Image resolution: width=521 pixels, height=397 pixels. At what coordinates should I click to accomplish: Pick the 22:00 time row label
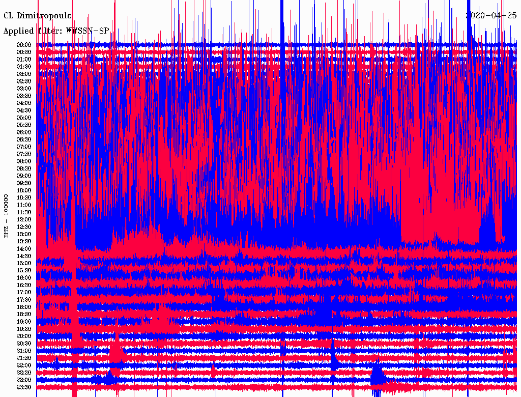coord(24,365)
